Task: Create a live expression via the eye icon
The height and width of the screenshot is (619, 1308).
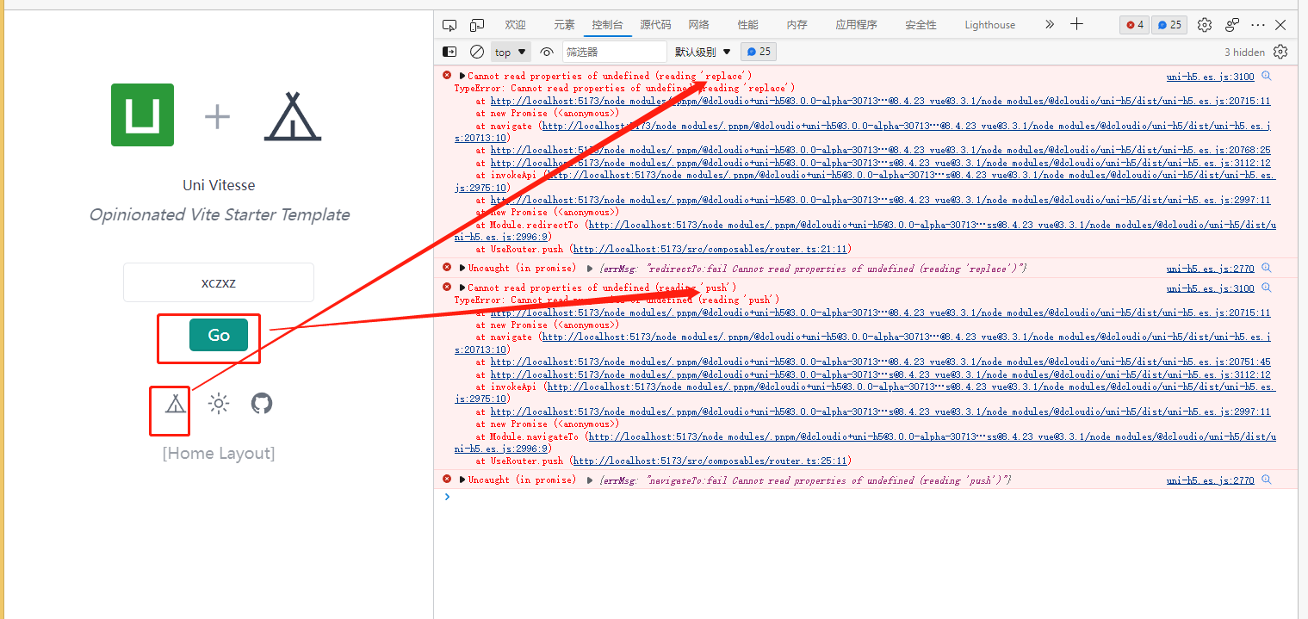Action: click(547, 52)
